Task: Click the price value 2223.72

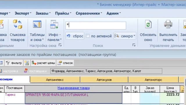Action: pyautogui.click(x=173, y=94)
